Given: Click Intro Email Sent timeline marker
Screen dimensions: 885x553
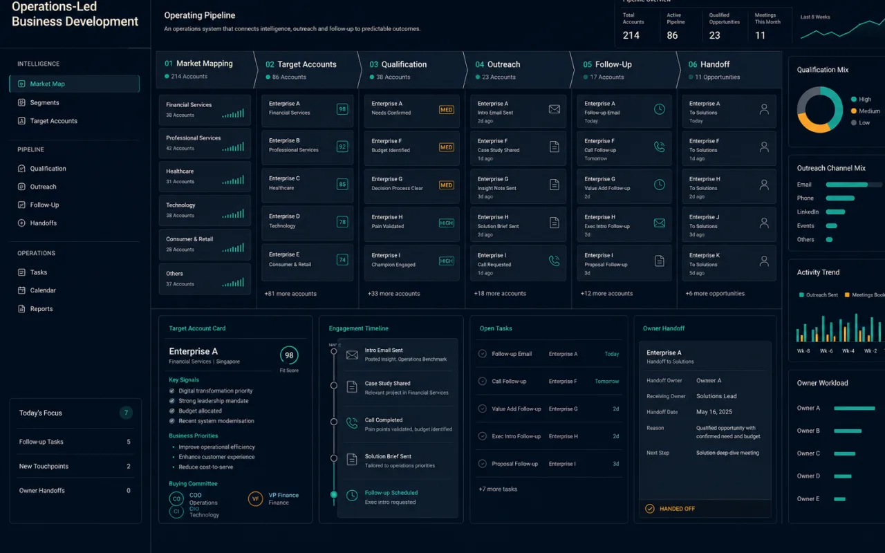Looking at the screenshot, I should tap(334, 352).
